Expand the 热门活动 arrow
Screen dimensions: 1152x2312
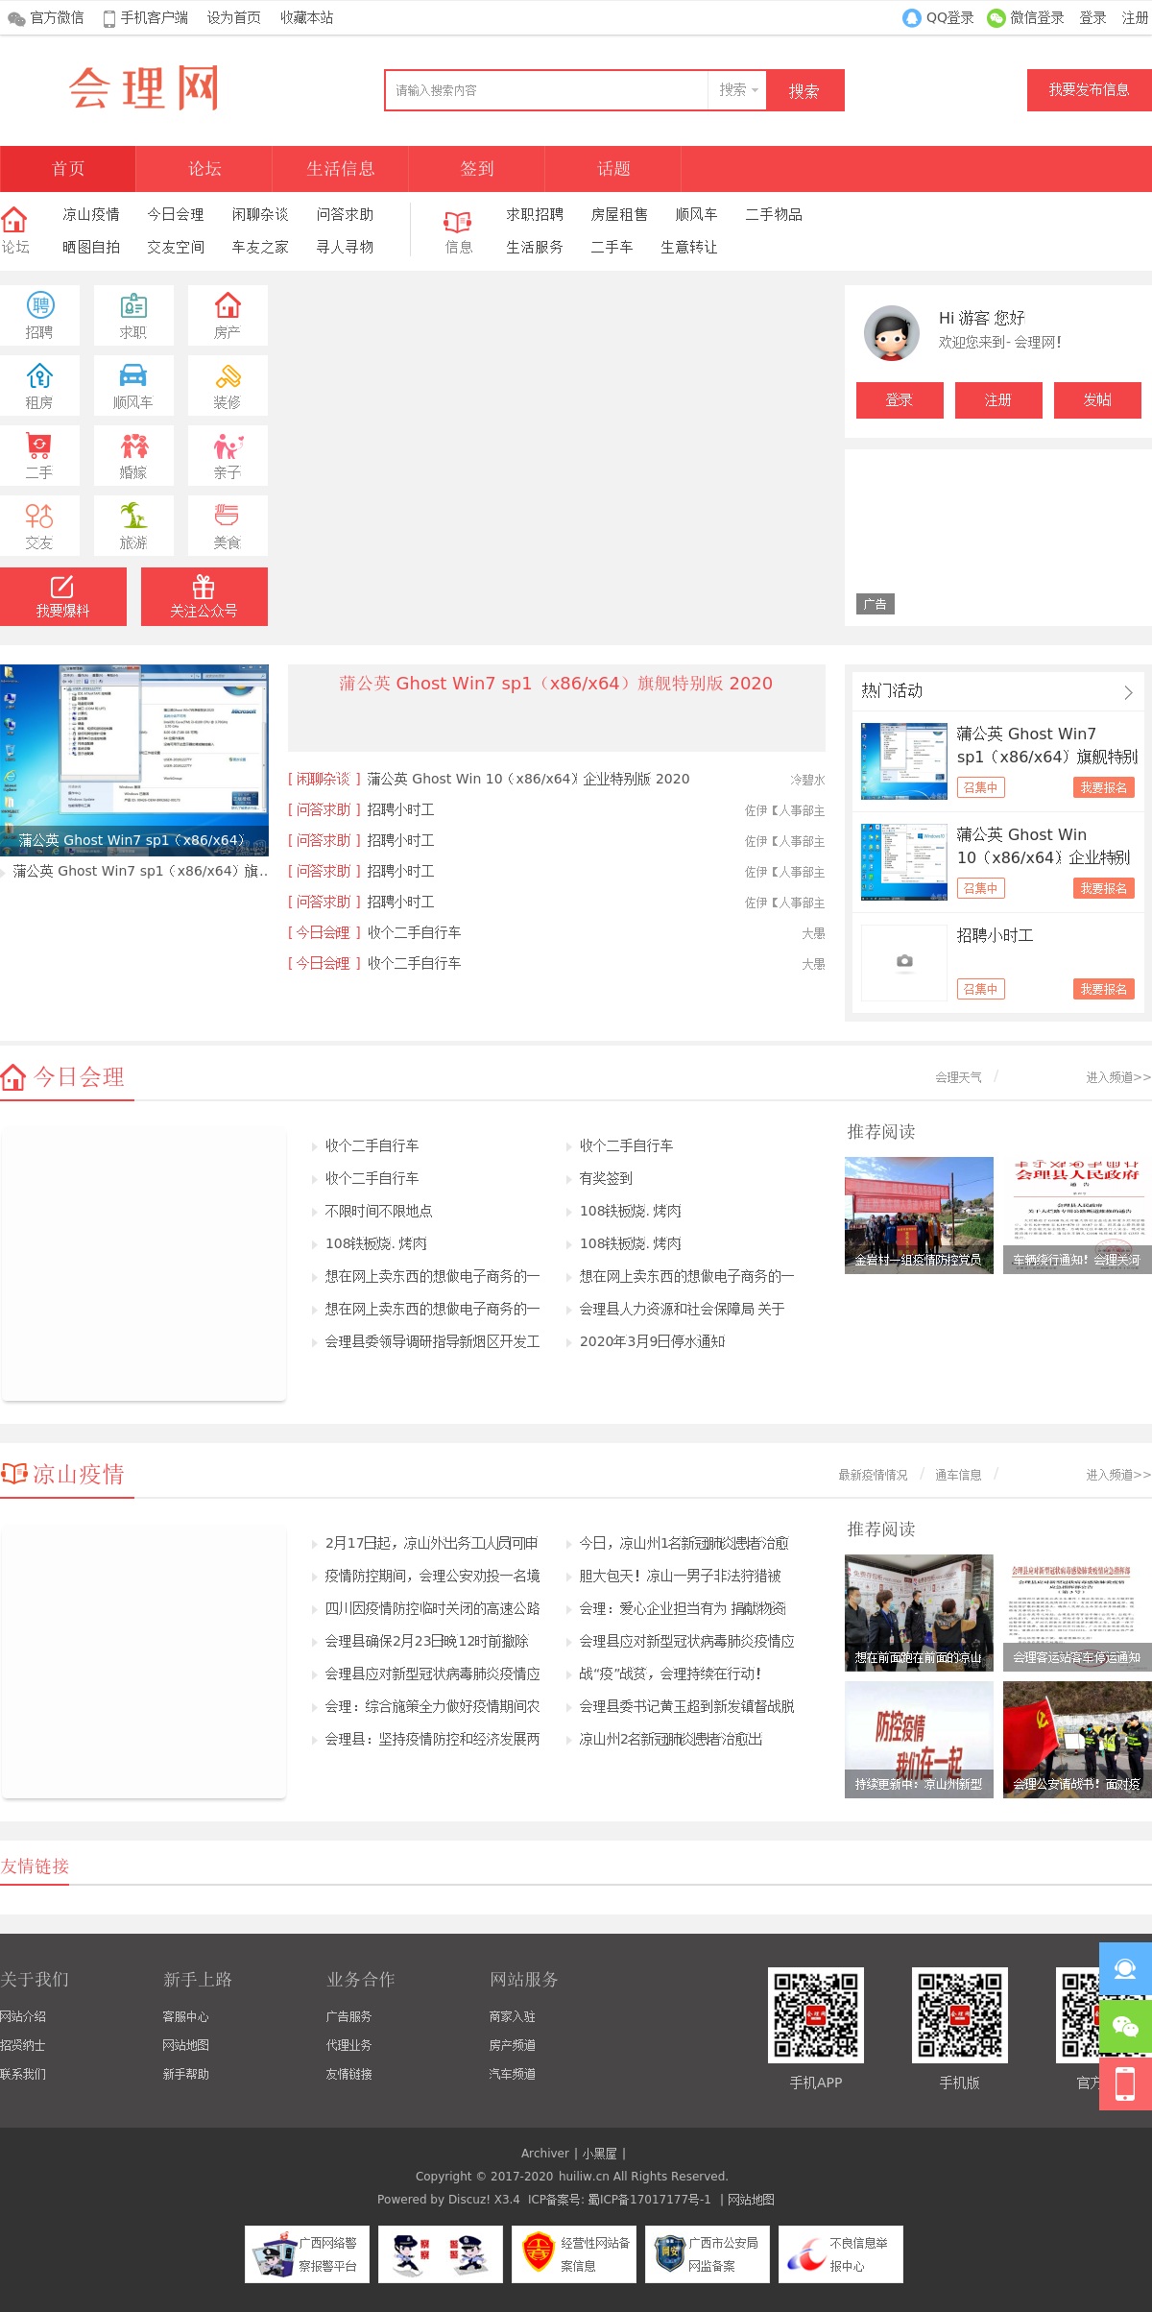pyautogui.click(x=1128, y=691)
